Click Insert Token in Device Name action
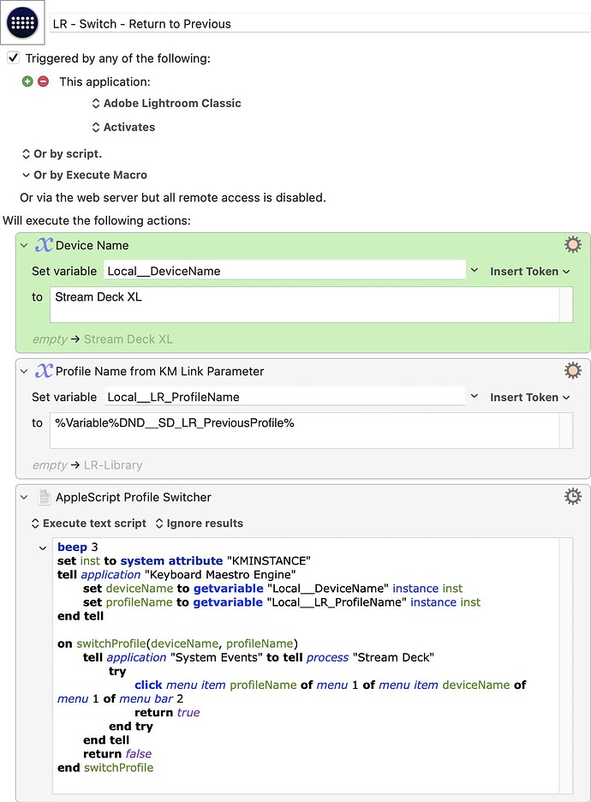The image size is (591, 802). 529,272
